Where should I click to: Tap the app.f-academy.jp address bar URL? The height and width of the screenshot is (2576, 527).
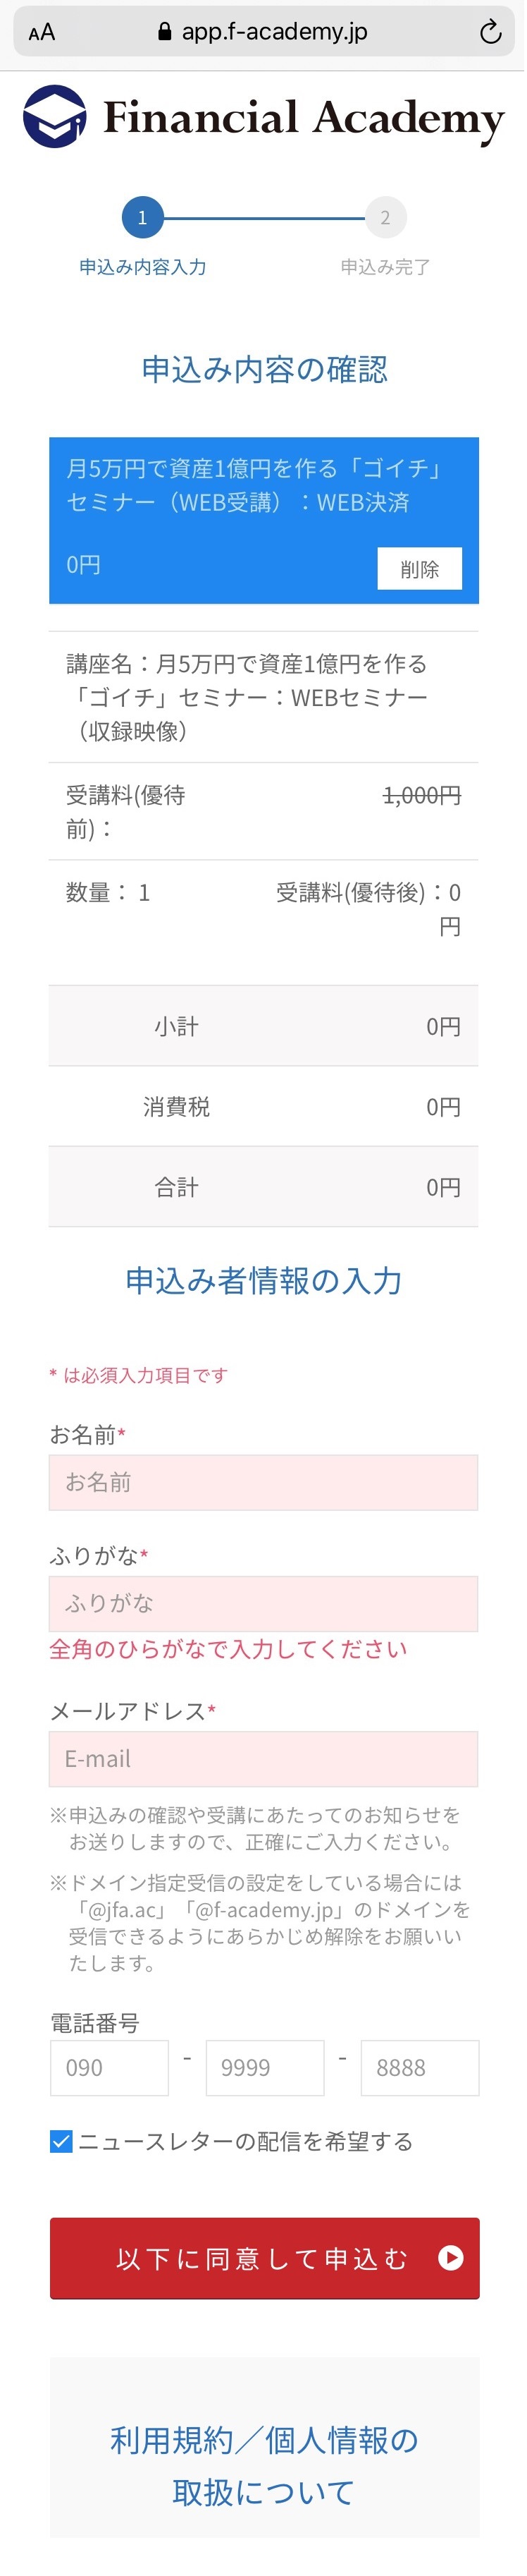[x=273, y=32]
